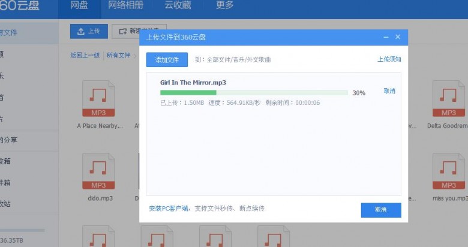Click the A Place Nearby MP3 file icon
Image resolution: width=468 pixels, height=247 pixels.
click(98, 101)
